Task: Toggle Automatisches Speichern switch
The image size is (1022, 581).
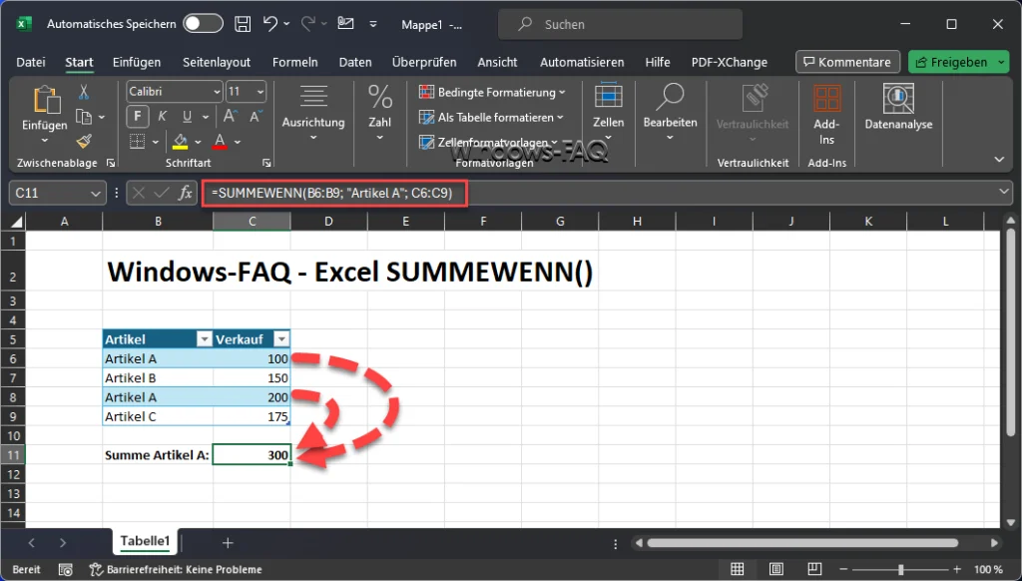Action: click(x=203, y=24)
